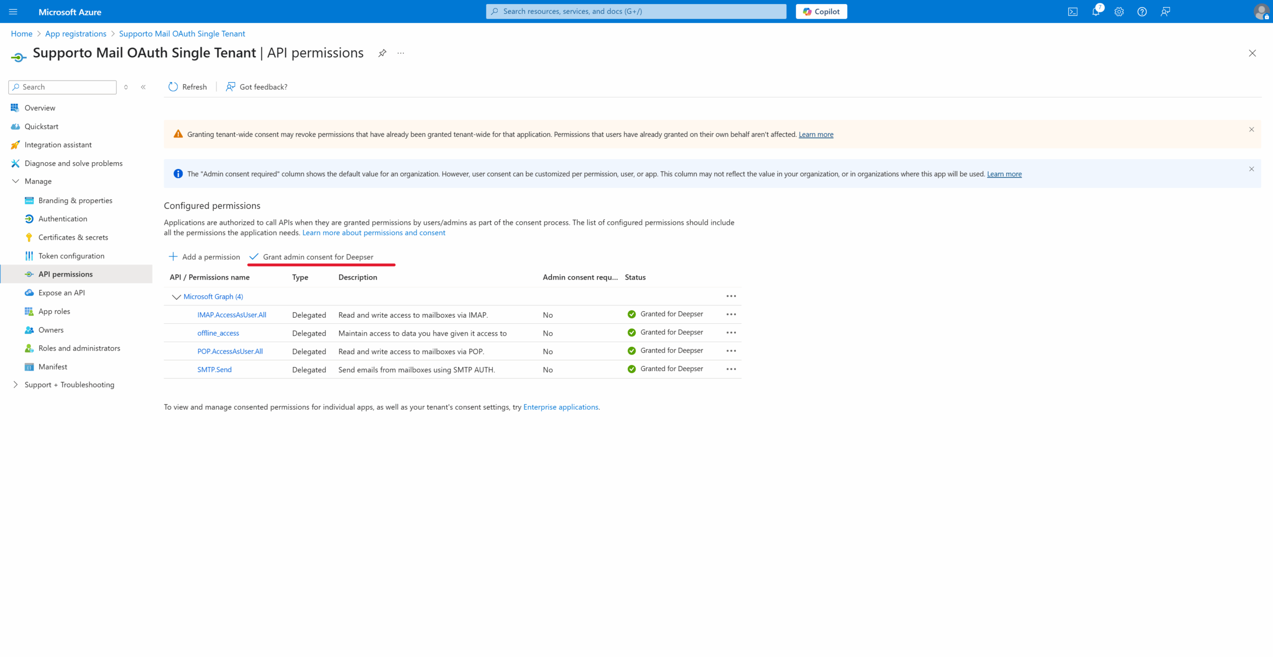Click the Microsoft Azure logo text

[70, 12]
